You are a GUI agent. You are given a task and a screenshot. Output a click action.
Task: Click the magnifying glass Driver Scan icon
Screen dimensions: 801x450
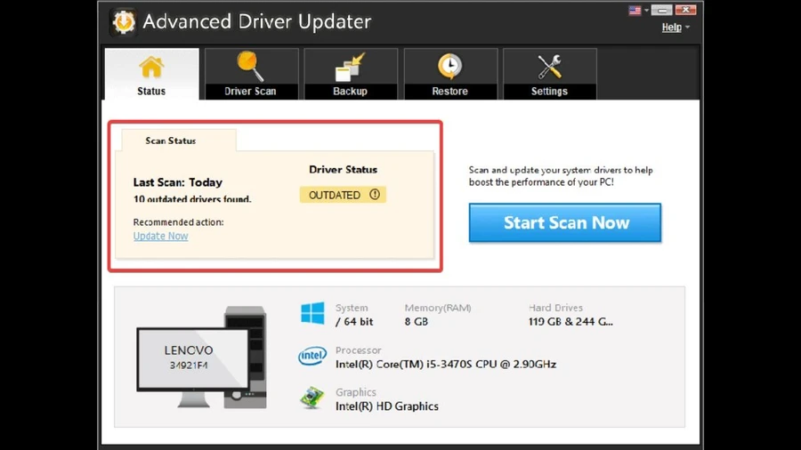point(250,67)
